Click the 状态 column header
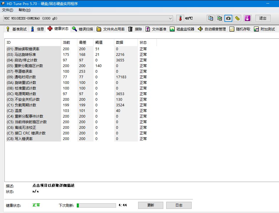 pos(147,42)
